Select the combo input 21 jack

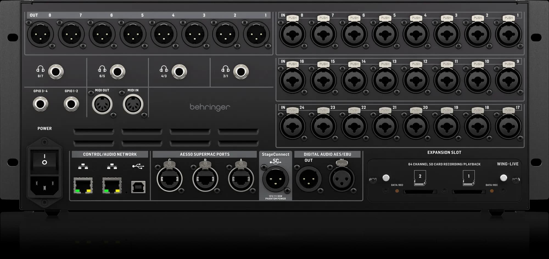[x=385, y=126]
